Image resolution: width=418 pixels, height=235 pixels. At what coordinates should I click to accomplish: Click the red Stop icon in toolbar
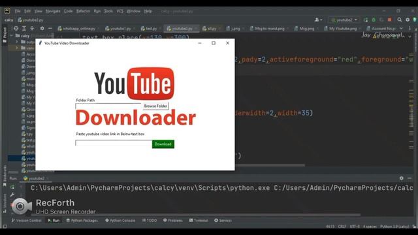point(389,20)
